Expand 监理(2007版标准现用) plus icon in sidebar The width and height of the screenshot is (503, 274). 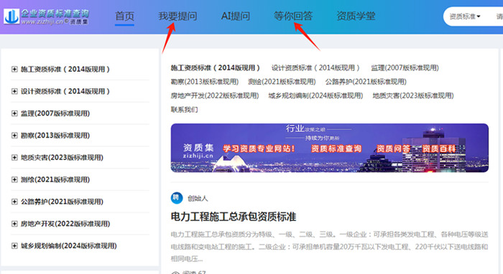tap(14, 113)
